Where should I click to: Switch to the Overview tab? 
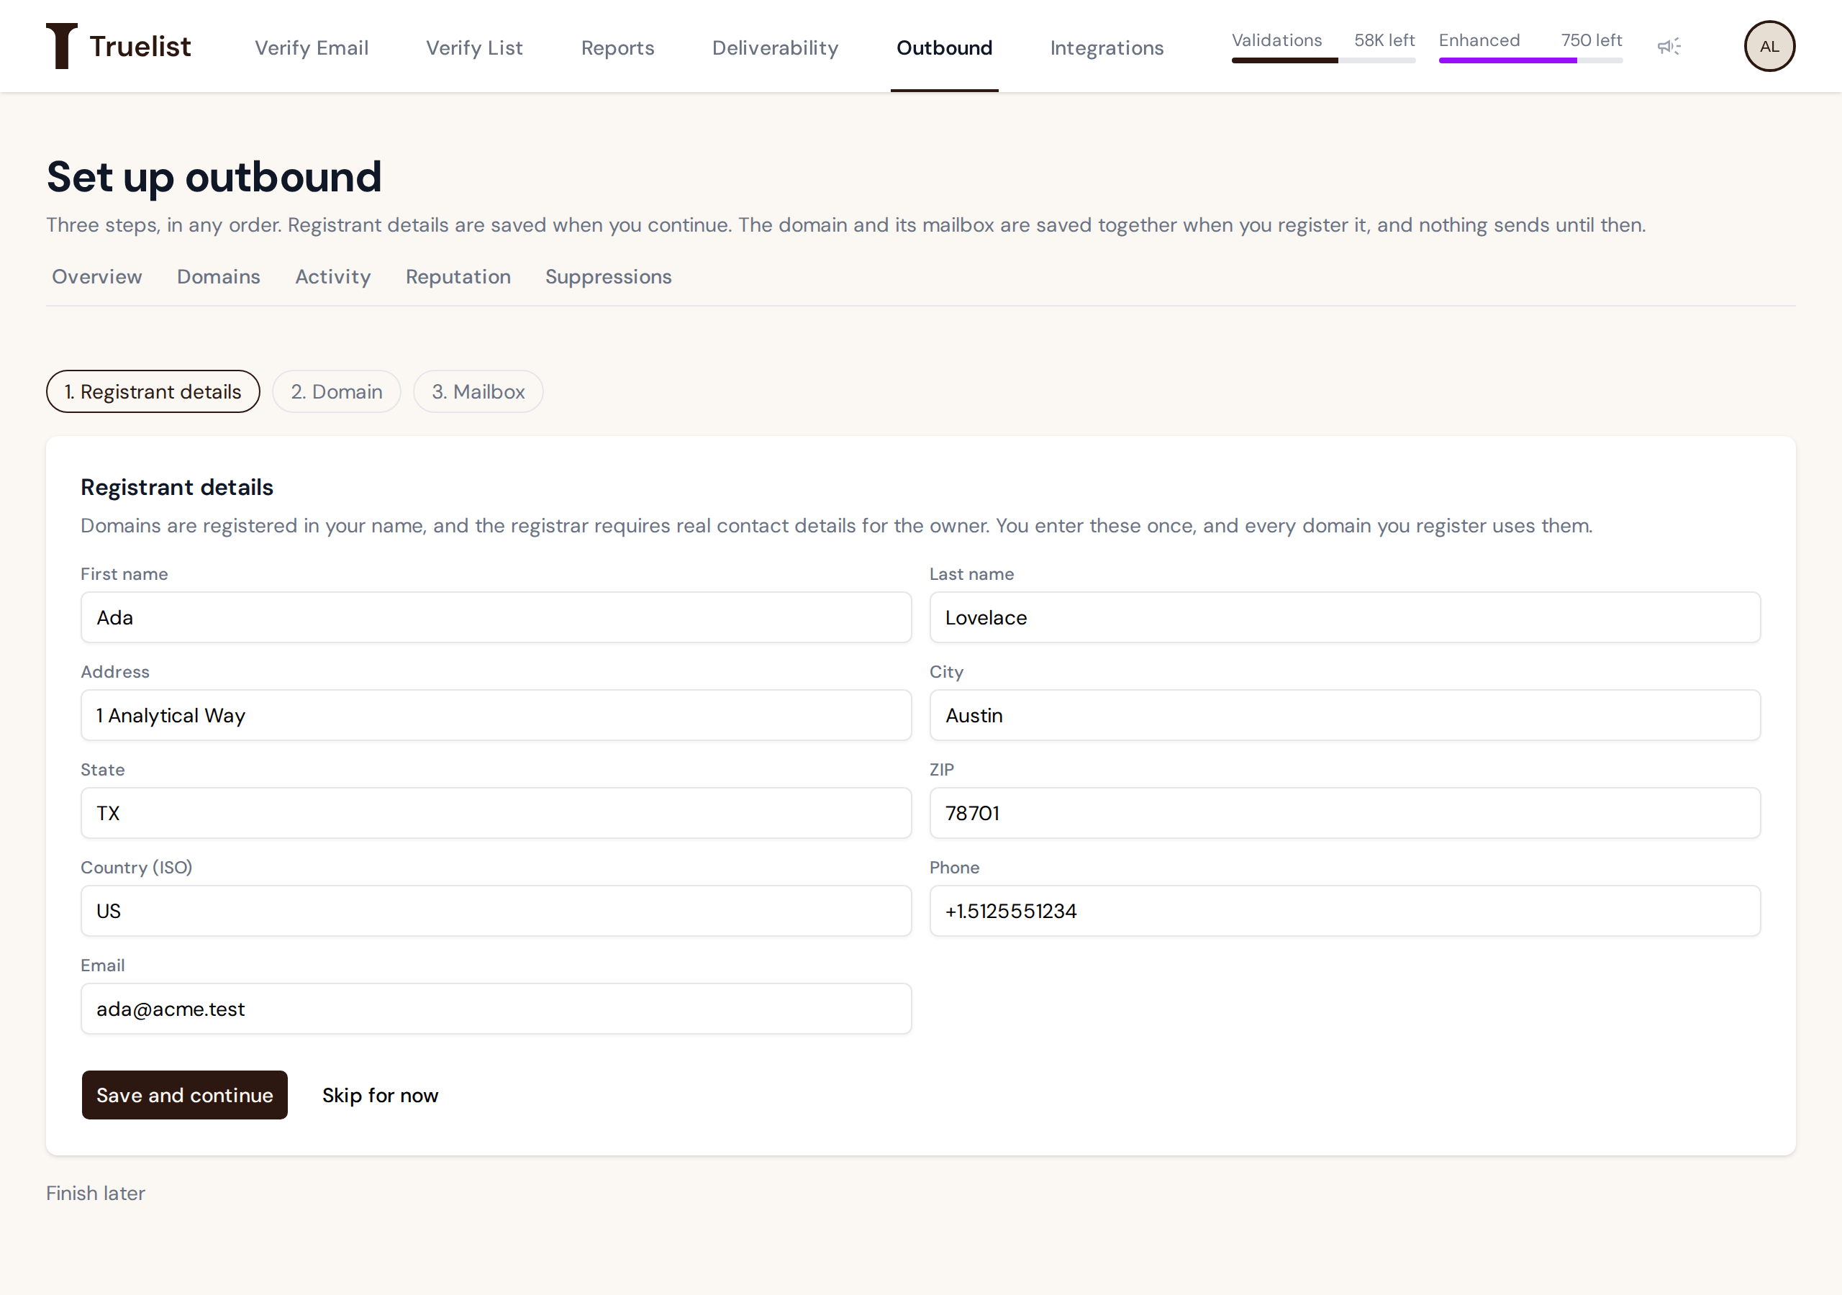[96, 277]
